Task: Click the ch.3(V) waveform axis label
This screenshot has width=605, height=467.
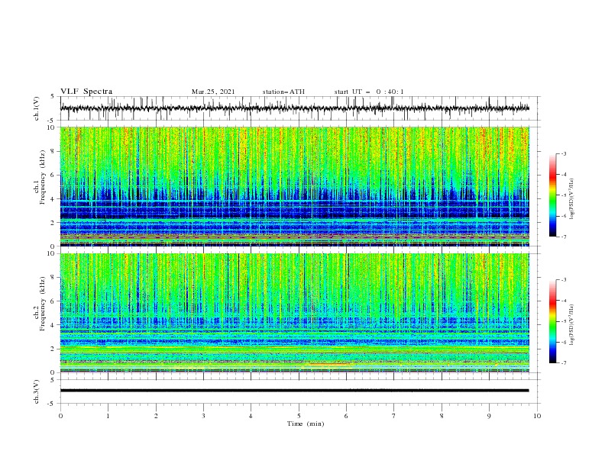Action: pos(37,391)
